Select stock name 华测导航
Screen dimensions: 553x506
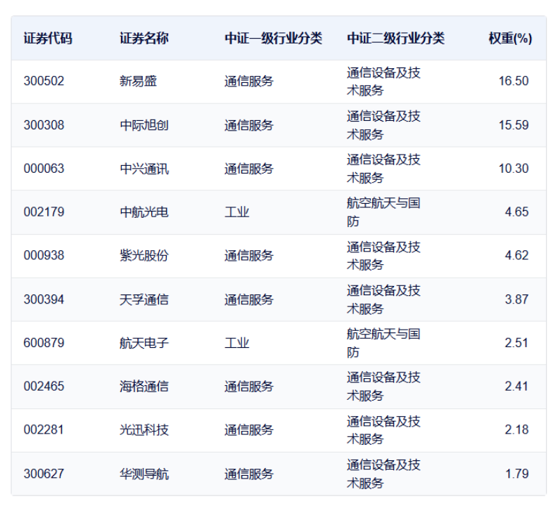pyautogui.click(x=144, y=474)
